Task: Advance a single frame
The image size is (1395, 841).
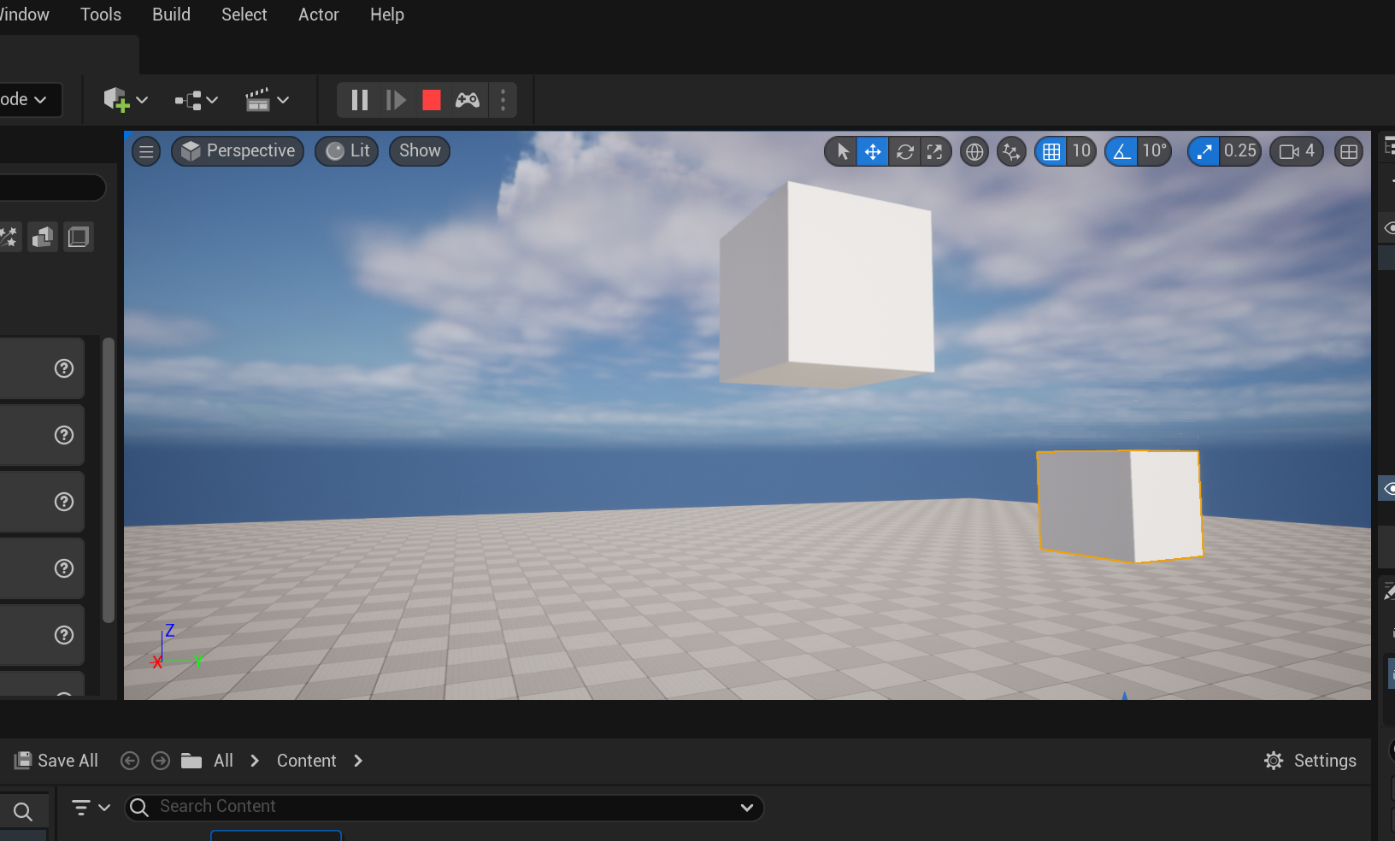Action: tap(396, 100)
